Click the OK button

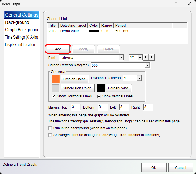coord(154,167)
